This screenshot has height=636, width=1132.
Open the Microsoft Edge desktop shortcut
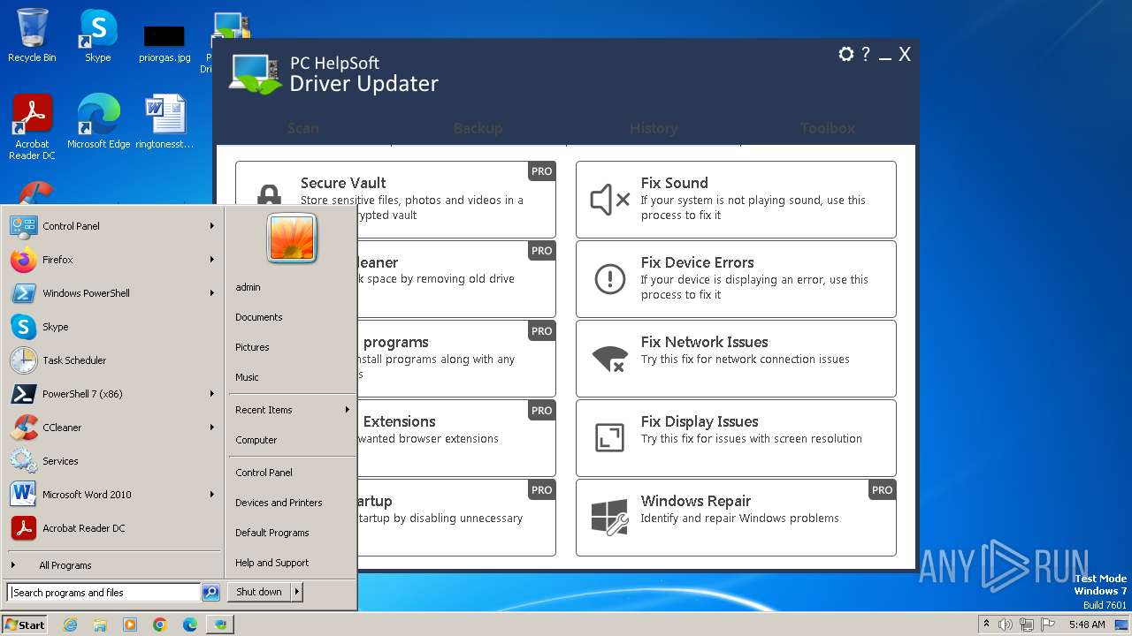coord(98,121)
